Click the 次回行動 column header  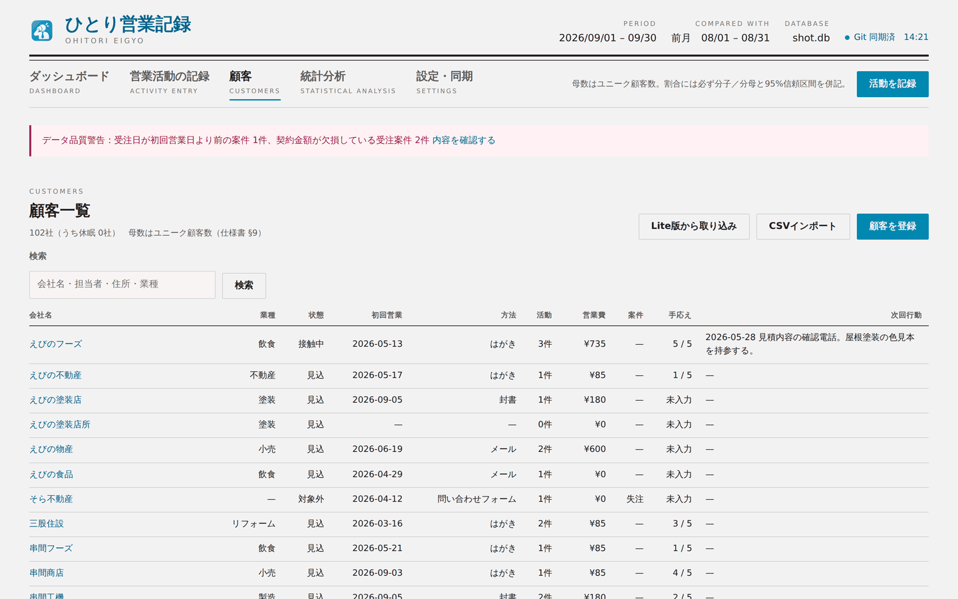tap(906, 315)
